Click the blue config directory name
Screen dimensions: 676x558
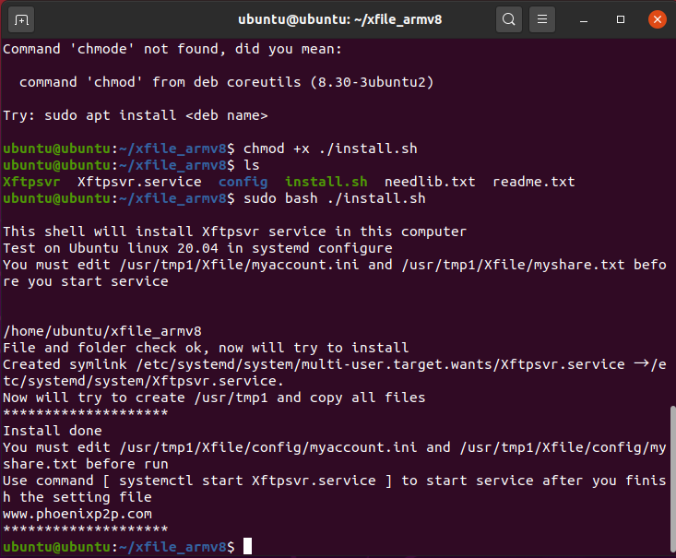(x=243, y=182)
